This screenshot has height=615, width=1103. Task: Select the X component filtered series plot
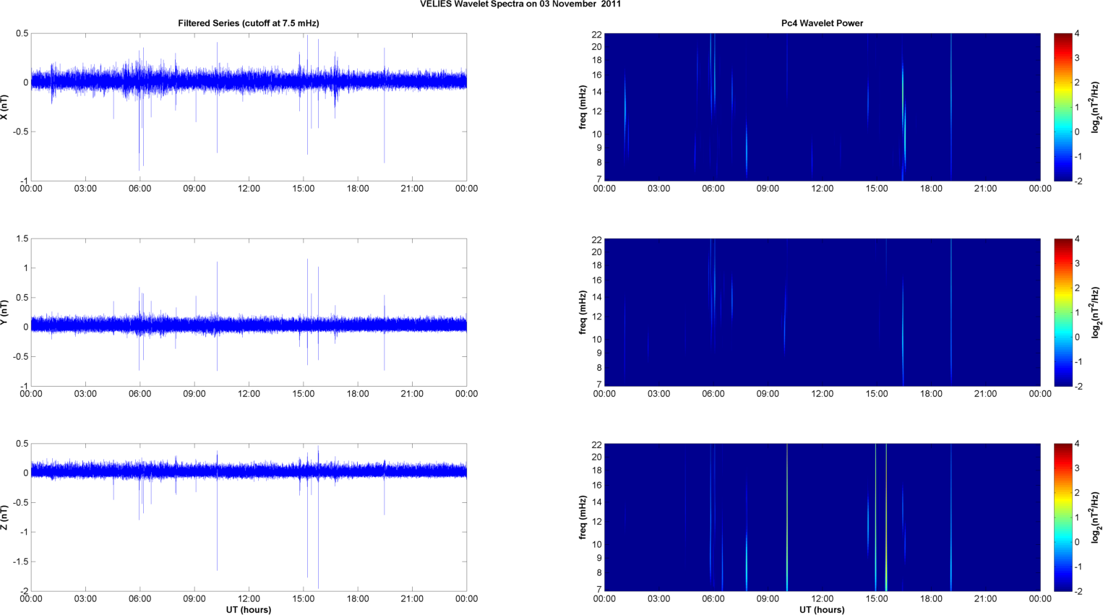point(248,107)
